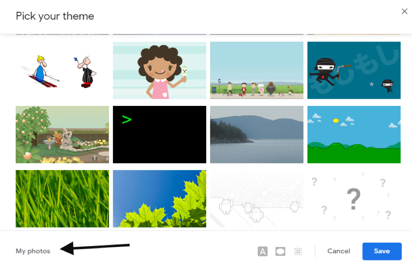Image resolution: width=412 pixels, height=271 pixels.
Task: Select the ninja theme thumbnail
Action: 354,70
